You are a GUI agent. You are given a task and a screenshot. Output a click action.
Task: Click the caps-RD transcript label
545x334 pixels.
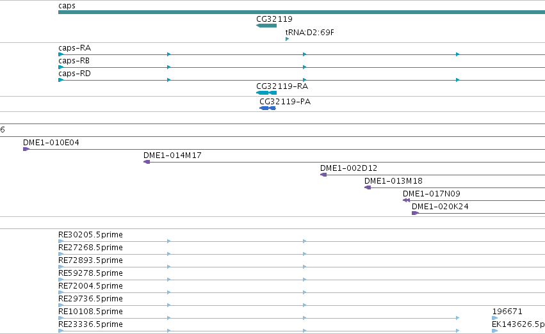point(74,74)
